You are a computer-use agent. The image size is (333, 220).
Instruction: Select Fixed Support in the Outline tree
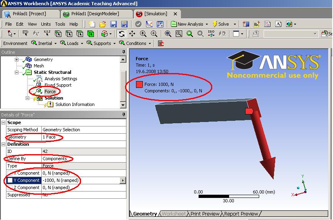58,85
